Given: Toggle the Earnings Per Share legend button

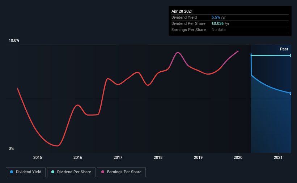Looking at the screenshot, I should coord(121,172).
